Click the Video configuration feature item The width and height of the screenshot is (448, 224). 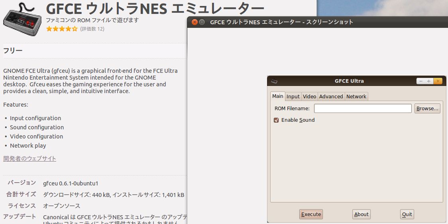[x=37, y=136]
